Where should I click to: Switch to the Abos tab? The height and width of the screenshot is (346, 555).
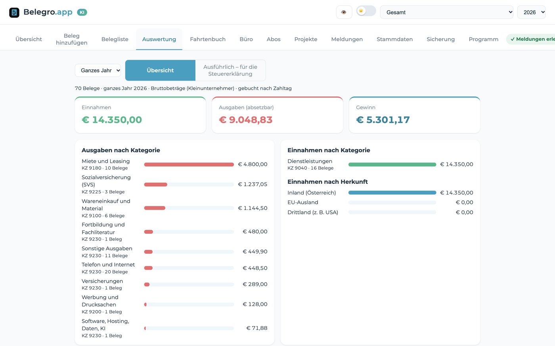[274, 39]
